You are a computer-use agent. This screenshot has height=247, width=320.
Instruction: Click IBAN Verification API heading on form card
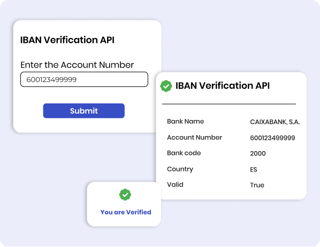coord(67,40)
